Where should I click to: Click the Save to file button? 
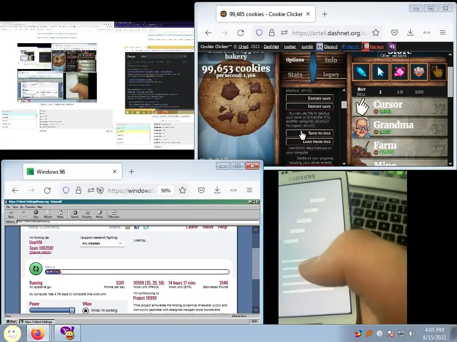[310, 133]
